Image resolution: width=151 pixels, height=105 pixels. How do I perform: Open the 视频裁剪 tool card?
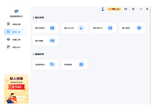pos(74,65)
